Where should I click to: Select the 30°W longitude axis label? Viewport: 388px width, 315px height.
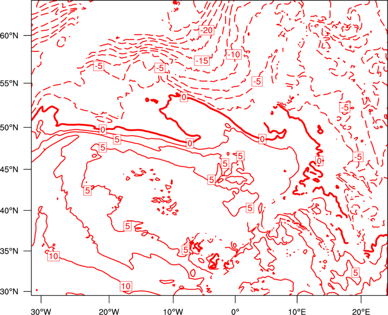tap(41, 312)
